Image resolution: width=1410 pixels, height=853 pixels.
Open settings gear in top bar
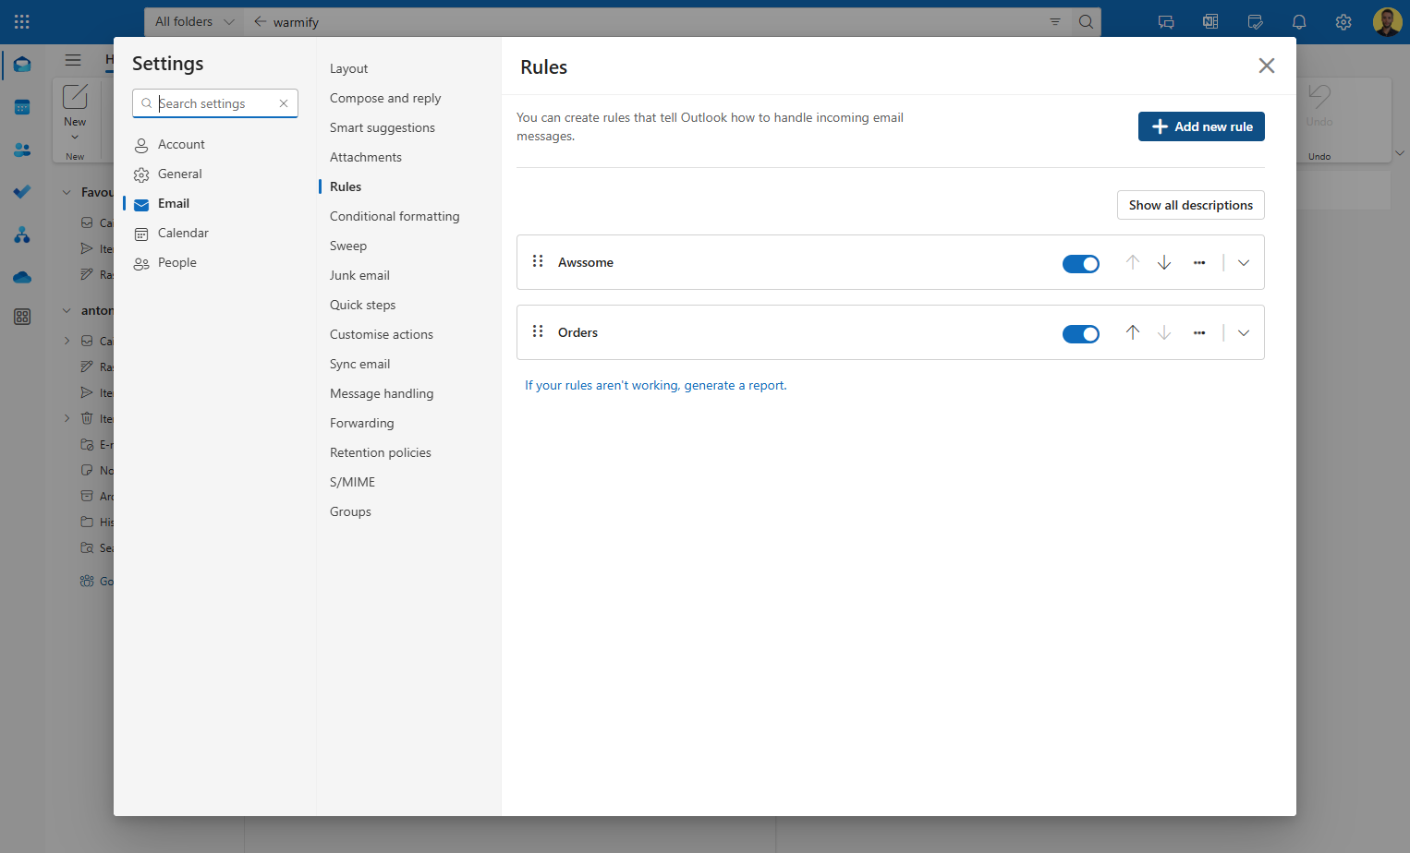click(x=1343, y=22)
